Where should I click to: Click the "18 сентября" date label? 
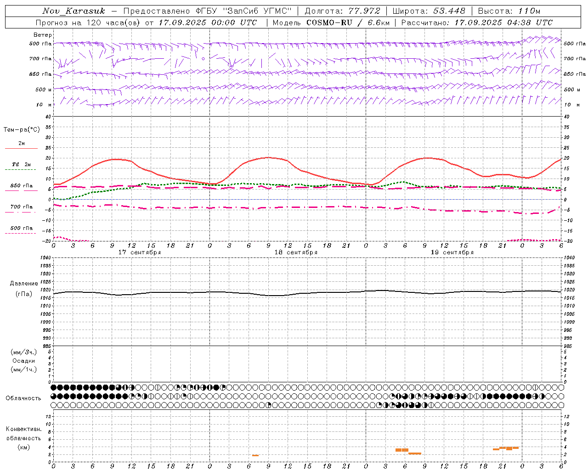[296, 252]
